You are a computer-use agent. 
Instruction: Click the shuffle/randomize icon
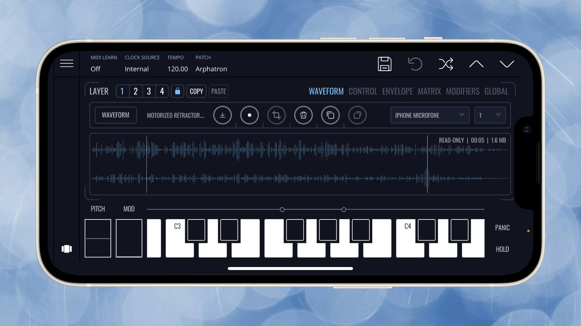[446, 64]
